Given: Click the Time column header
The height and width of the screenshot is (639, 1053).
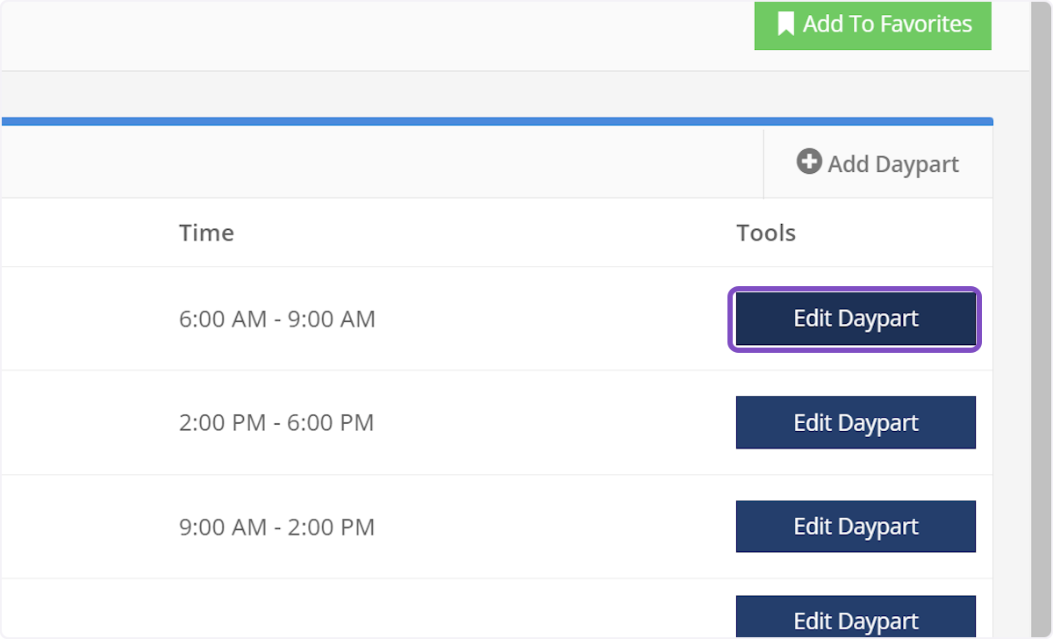Looking at the screenshot, I should [x=206, y=233].
